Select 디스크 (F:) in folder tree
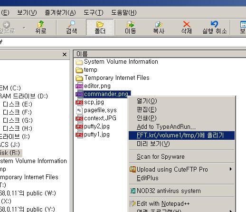This screenshot has height=212, width=246. (18, 112)
